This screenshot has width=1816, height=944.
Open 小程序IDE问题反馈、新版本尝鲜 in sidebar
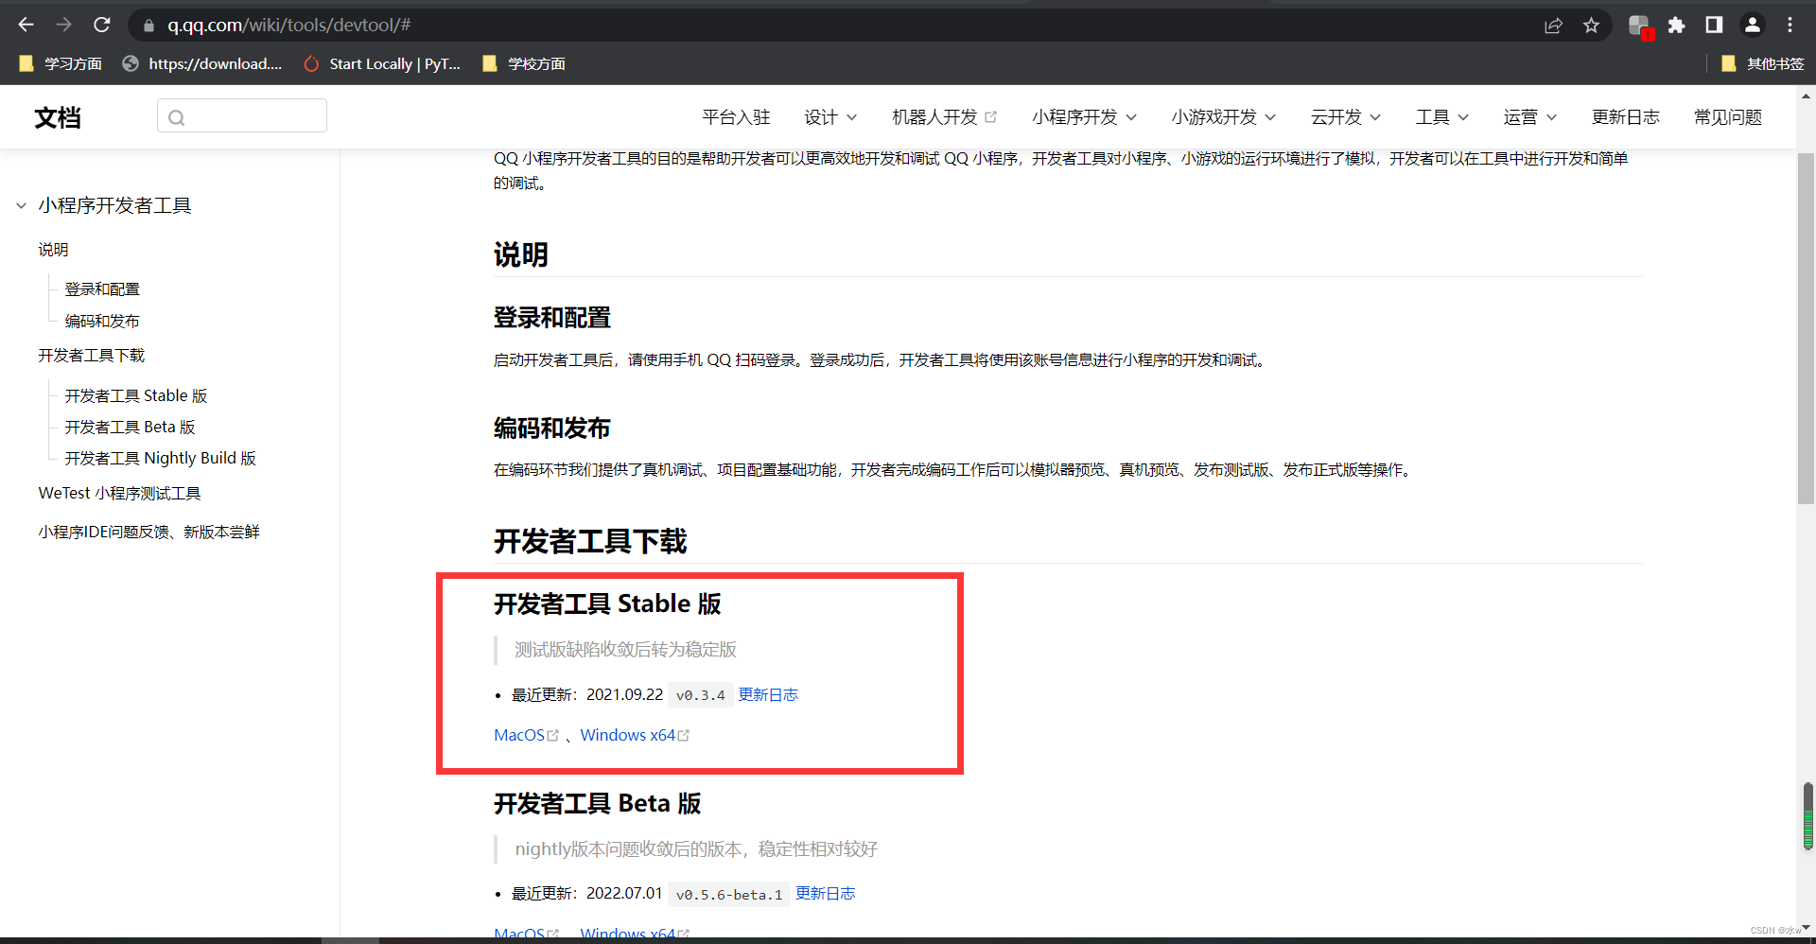(148, 532)
